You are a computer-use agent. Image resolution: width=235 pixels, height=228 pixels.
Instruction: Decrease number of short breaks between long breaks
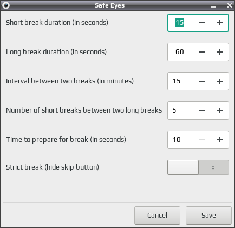tap(202, 110)
